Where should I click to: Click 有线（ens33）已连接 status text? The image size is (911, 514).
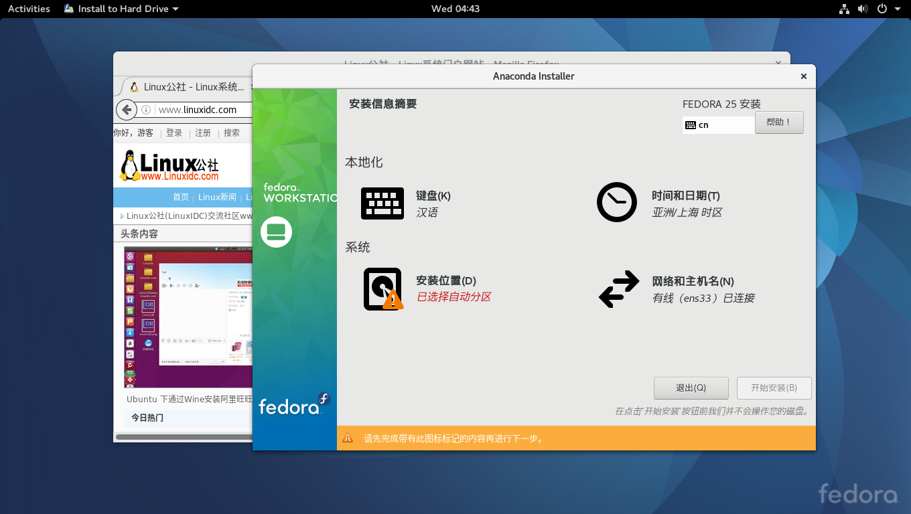coord(703,298)
